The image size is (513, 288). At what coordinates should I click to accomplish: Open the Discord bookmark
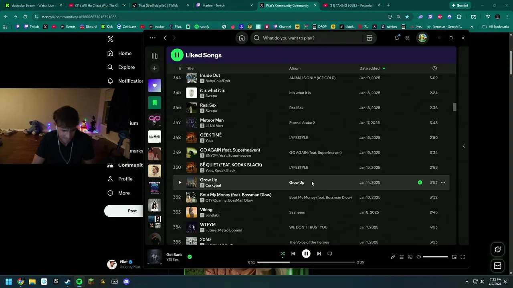click(88, 26)
